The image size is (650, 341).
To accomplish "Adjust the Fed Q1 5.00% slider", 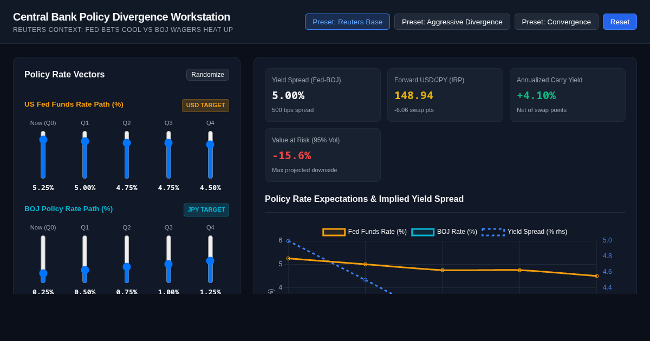I will click(x=85, y=155).
